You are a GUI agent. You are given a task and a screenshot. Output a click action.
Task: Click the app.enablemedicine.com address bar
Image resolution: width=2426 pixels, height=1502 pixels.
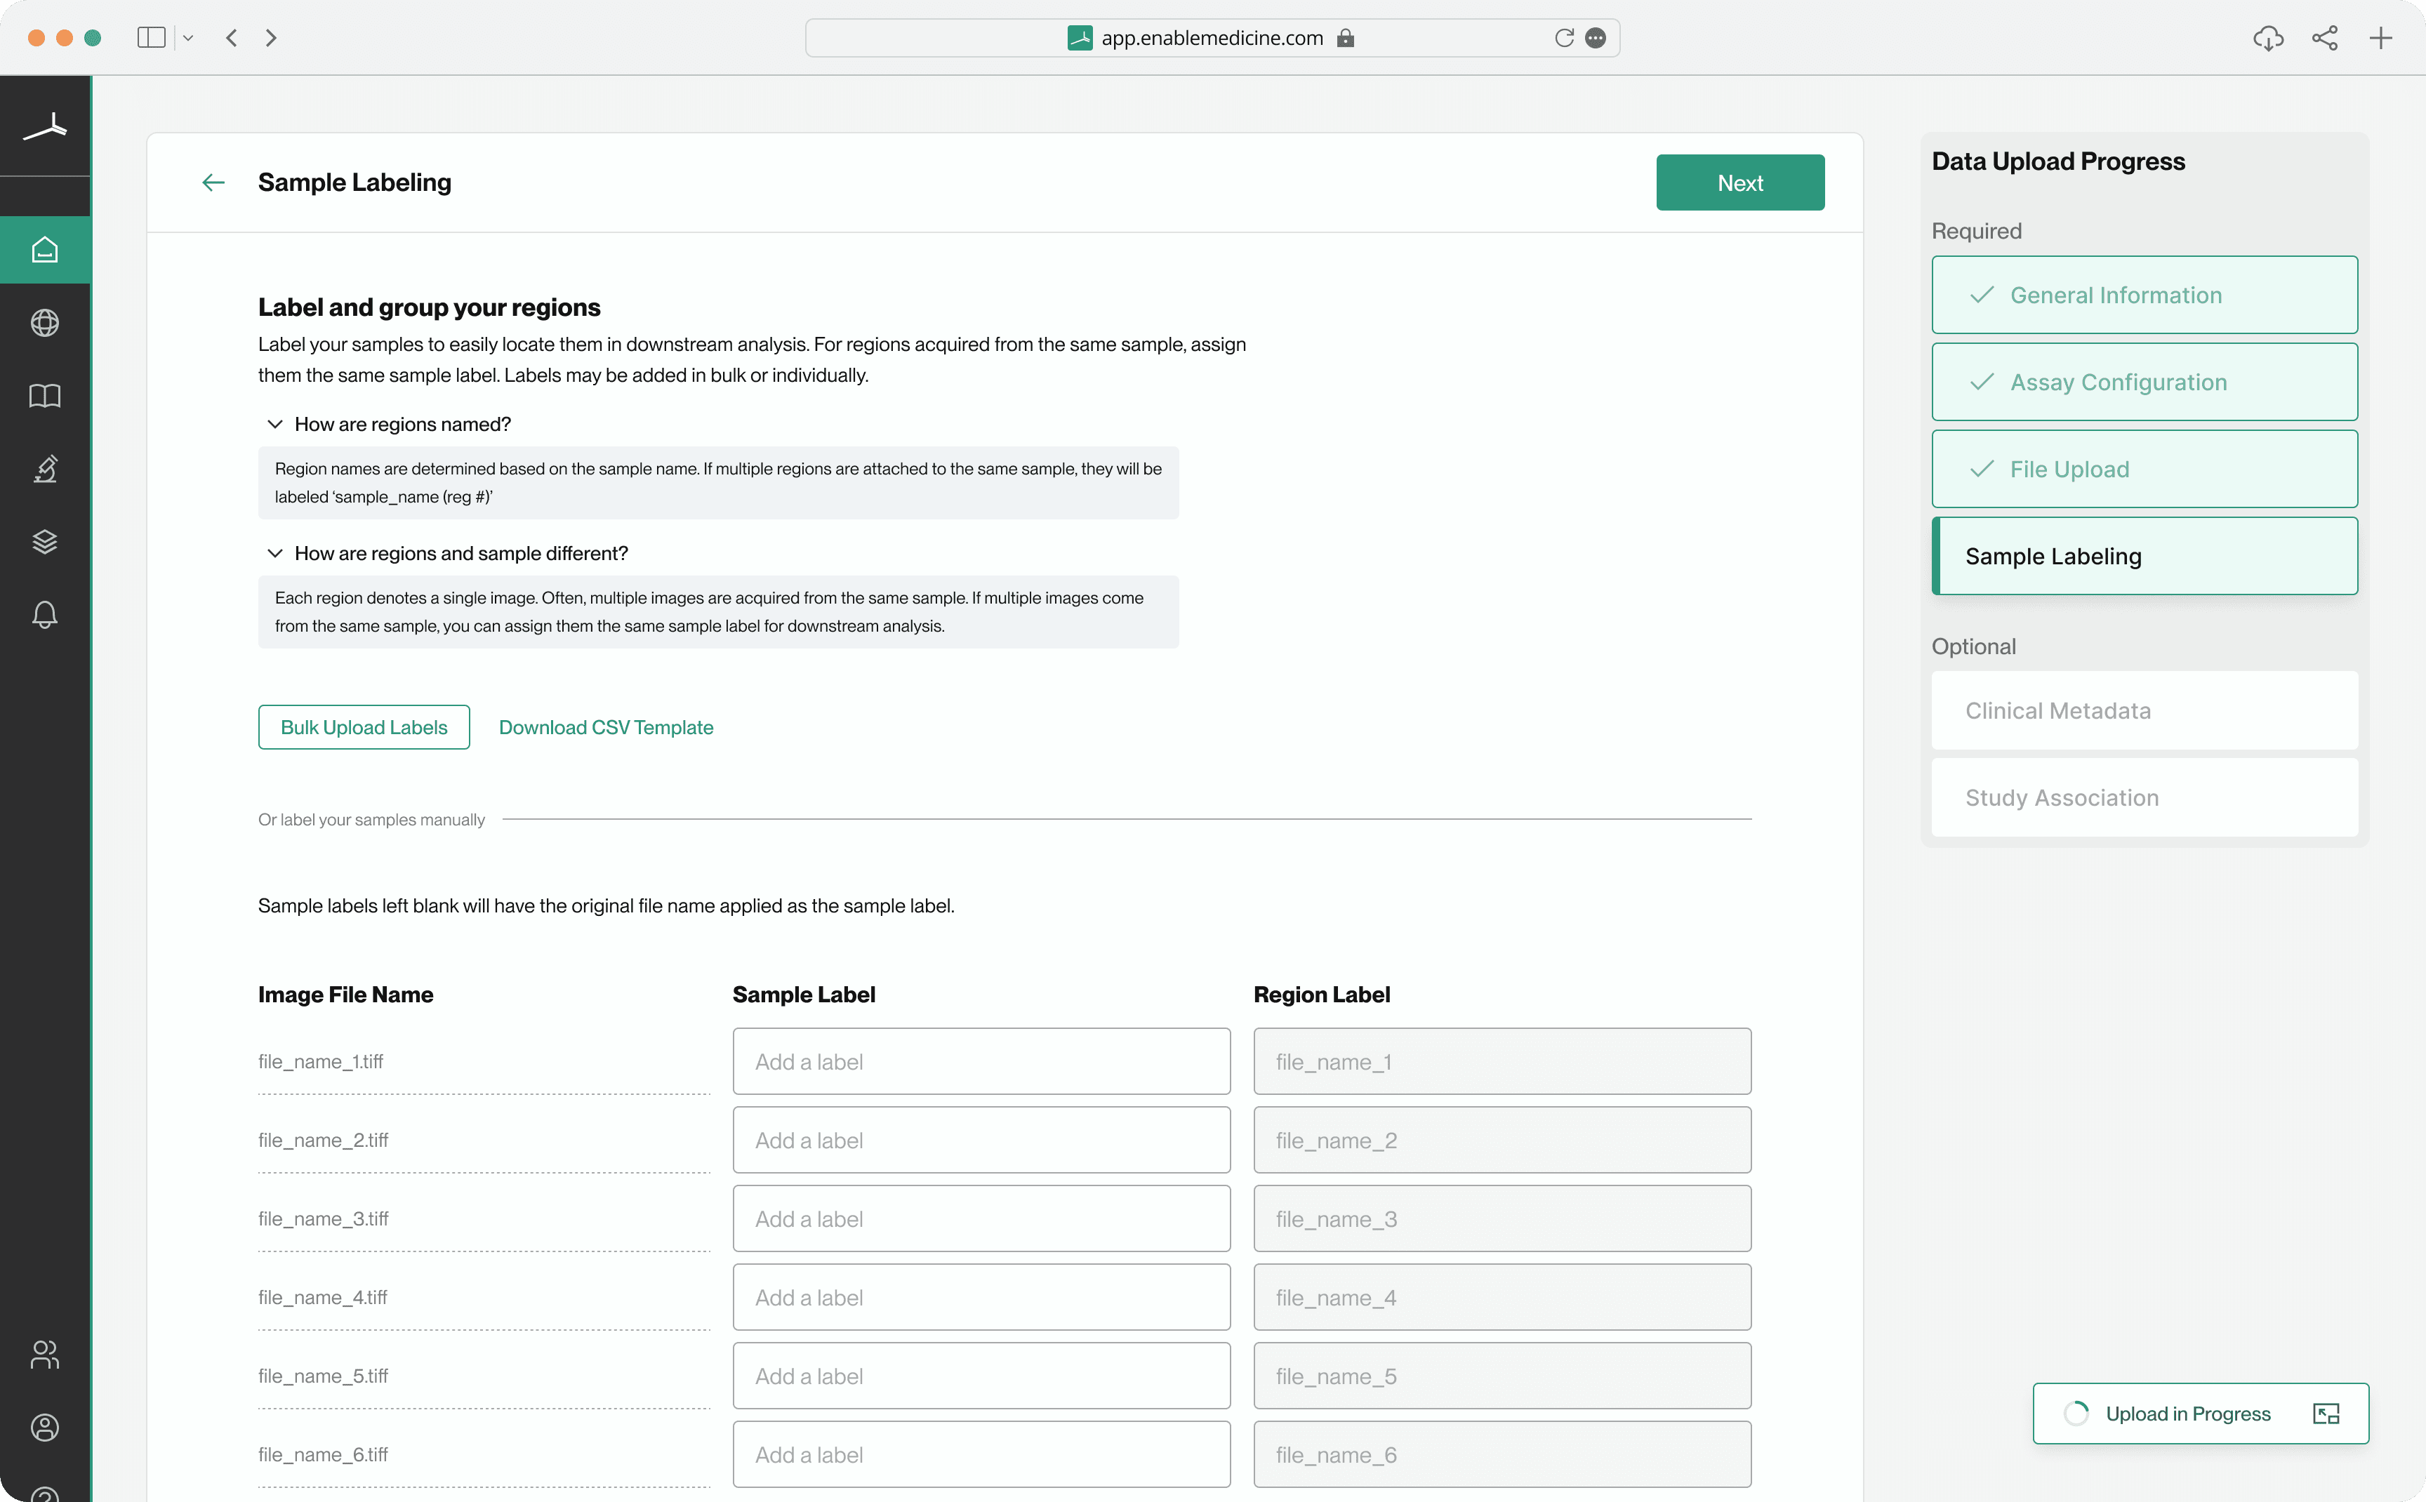point(1212,38)
